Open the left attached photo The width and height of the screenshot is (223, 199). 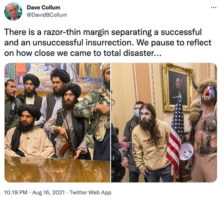pos(58,123)
